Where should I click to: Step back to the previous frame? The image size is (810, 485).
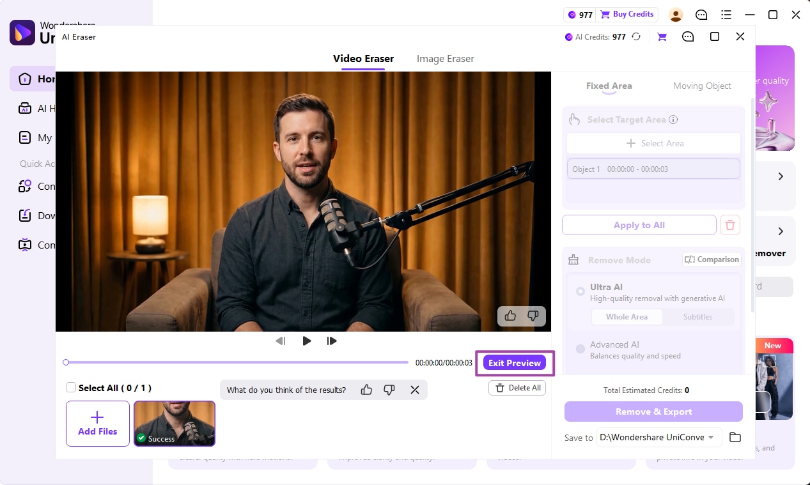coord(281,341)
